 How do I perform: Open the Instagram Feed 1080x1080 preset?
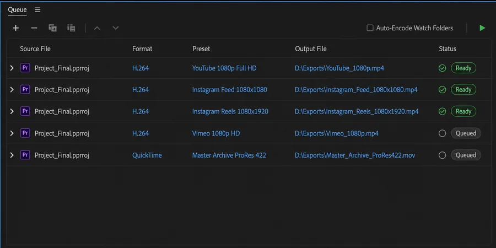230,90
